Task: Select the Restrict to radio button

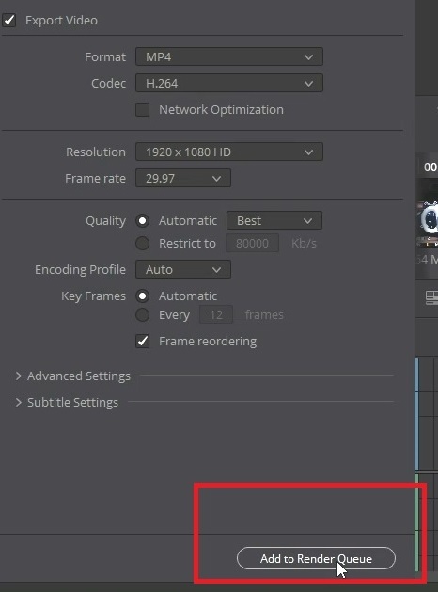Action: pos(143,243)
